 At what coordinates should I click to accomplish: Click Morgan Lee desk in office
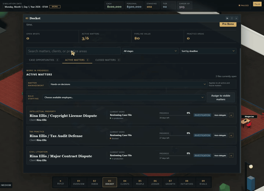246,123
